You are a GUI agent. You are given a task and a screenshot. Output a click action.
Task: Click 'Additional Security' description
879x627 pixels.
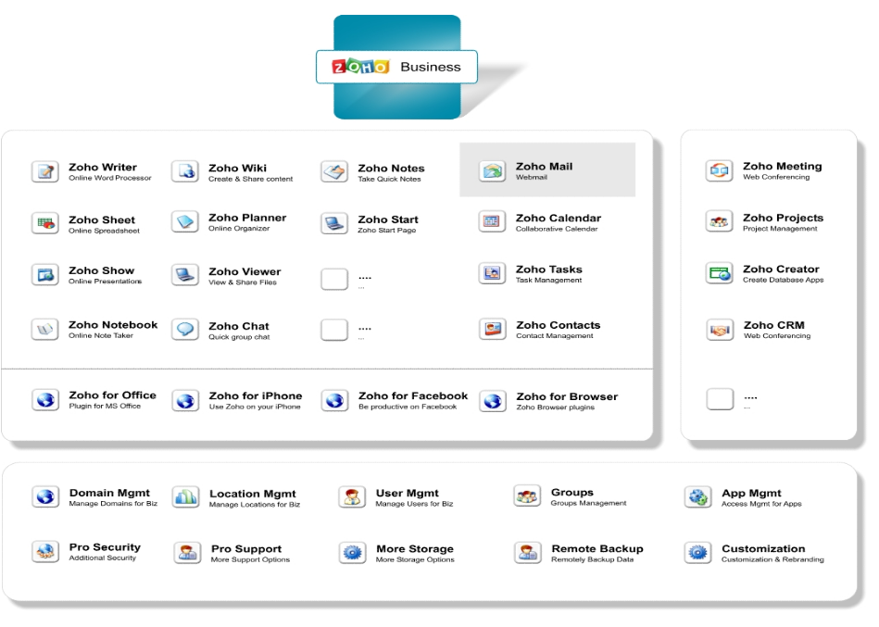point(103,558)
